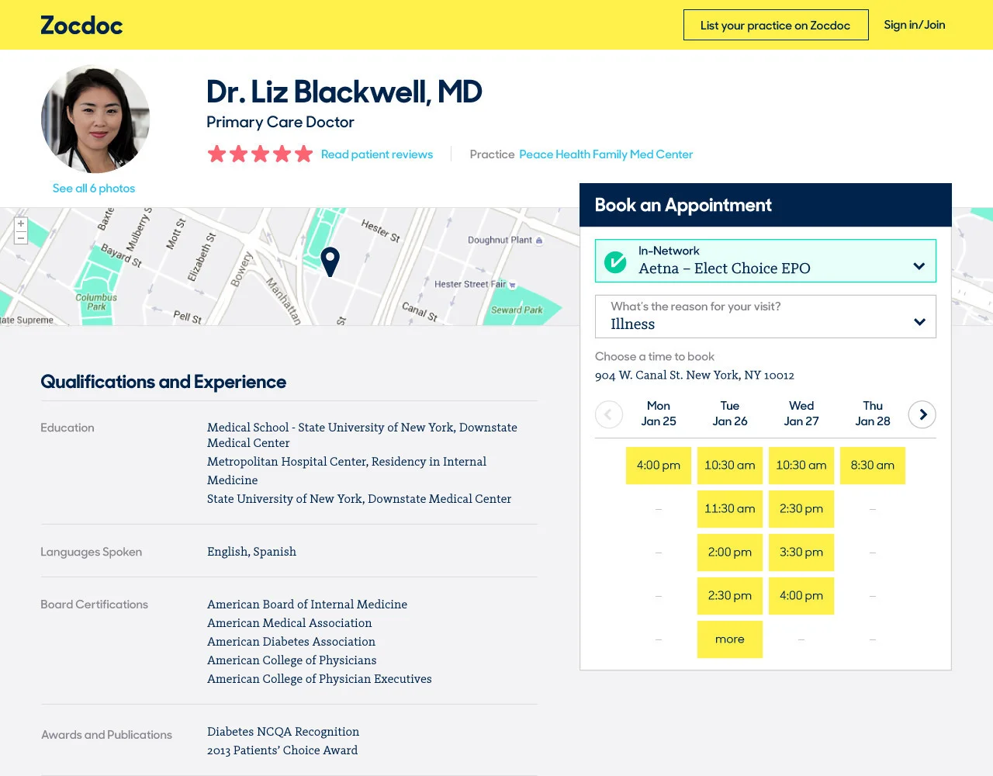Viewport: 993px width, 776px height.
Task: Click American Medical Association text
Action: tap(289, 623)
